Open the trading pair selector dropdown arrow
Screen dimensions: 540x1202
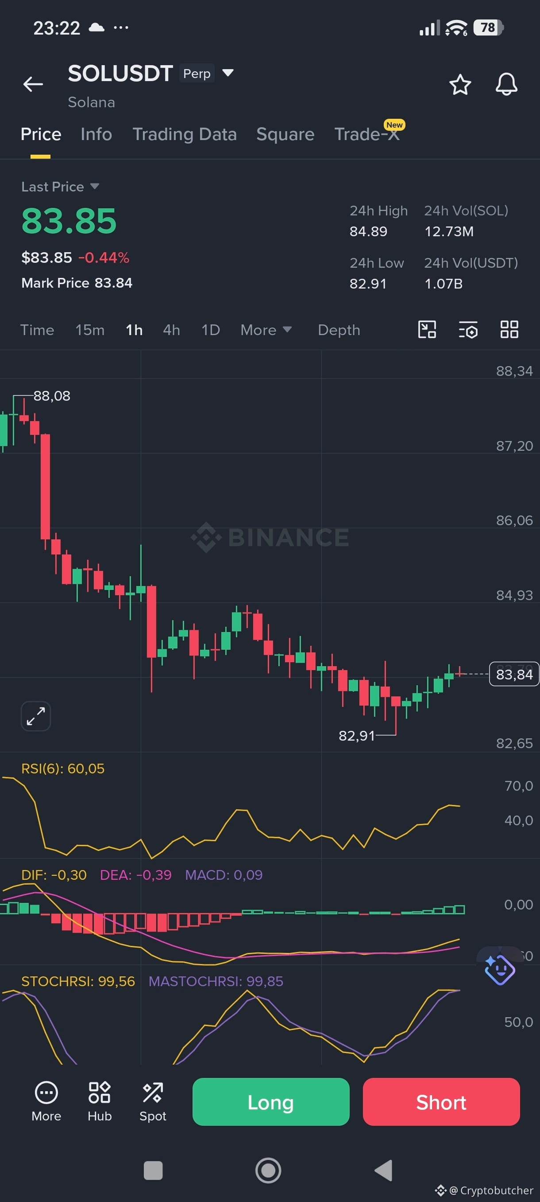(228, 73)
